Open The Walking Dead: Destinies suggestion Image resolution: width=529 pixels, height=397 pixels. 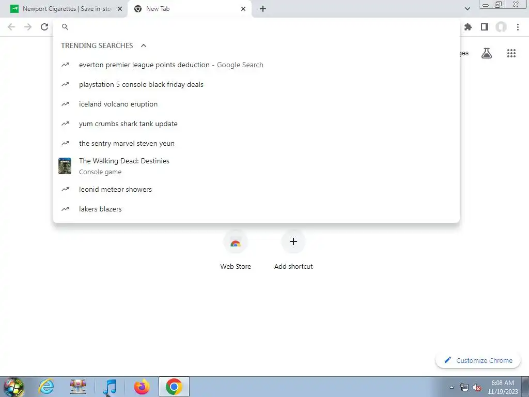[256, 166]
